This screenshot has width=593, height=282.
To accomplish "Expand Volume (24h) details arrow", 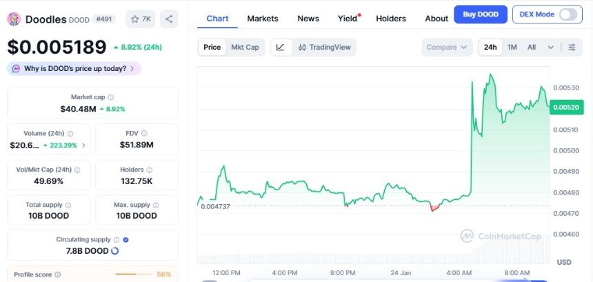I will pyautogui.click(x=83, y=145).
